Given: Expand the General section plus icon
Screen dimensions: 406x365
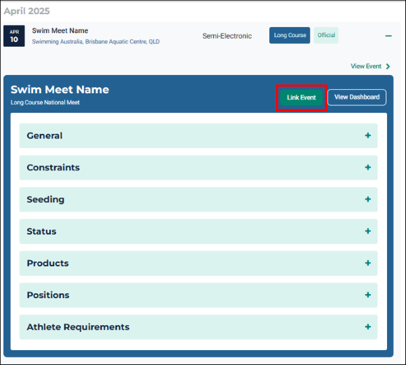Looking at the screenshot, I should [368, 135].
